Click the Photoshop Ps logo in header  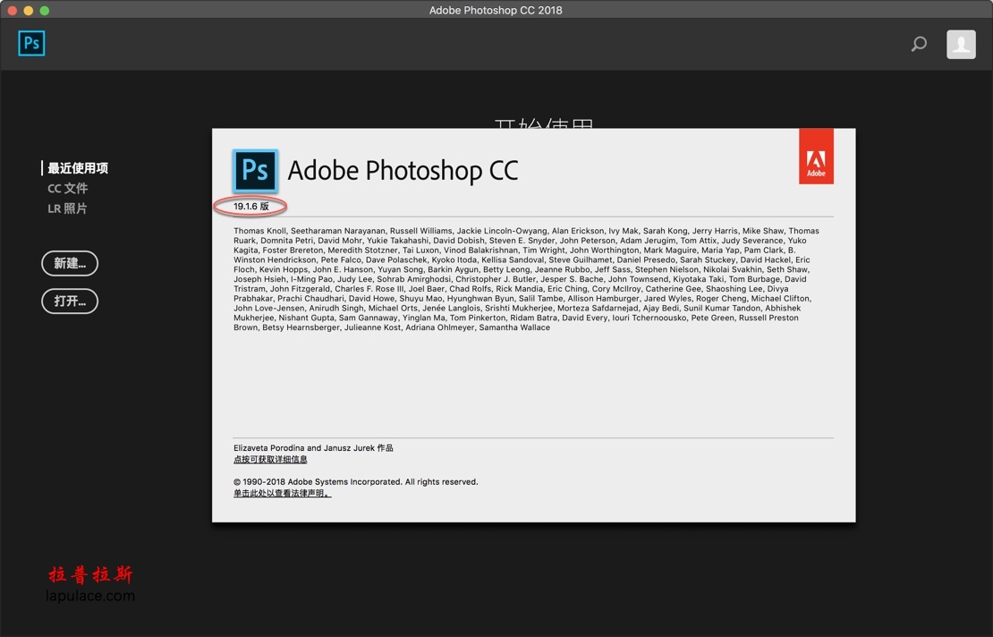31,43
